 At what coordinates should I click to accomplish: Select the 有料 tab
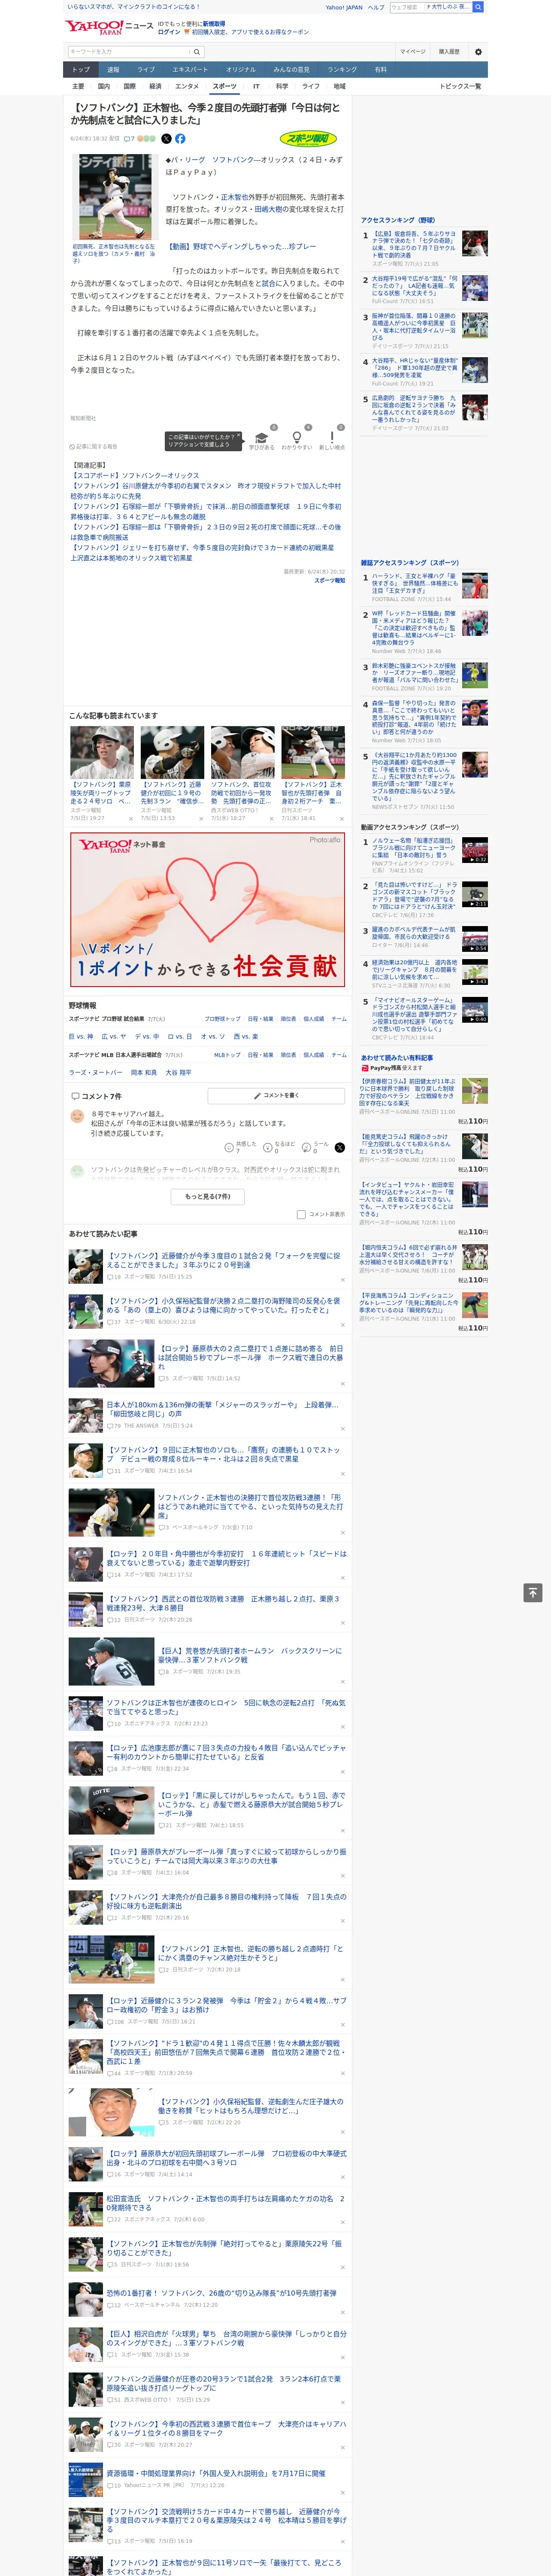pos(380,70)
